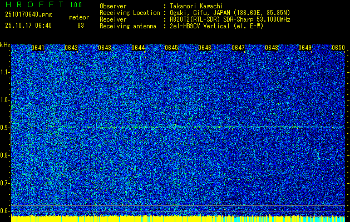The height and width of the screenshot is (222, 350).
Task: Click the Observer label
Action: click(113, 6)
